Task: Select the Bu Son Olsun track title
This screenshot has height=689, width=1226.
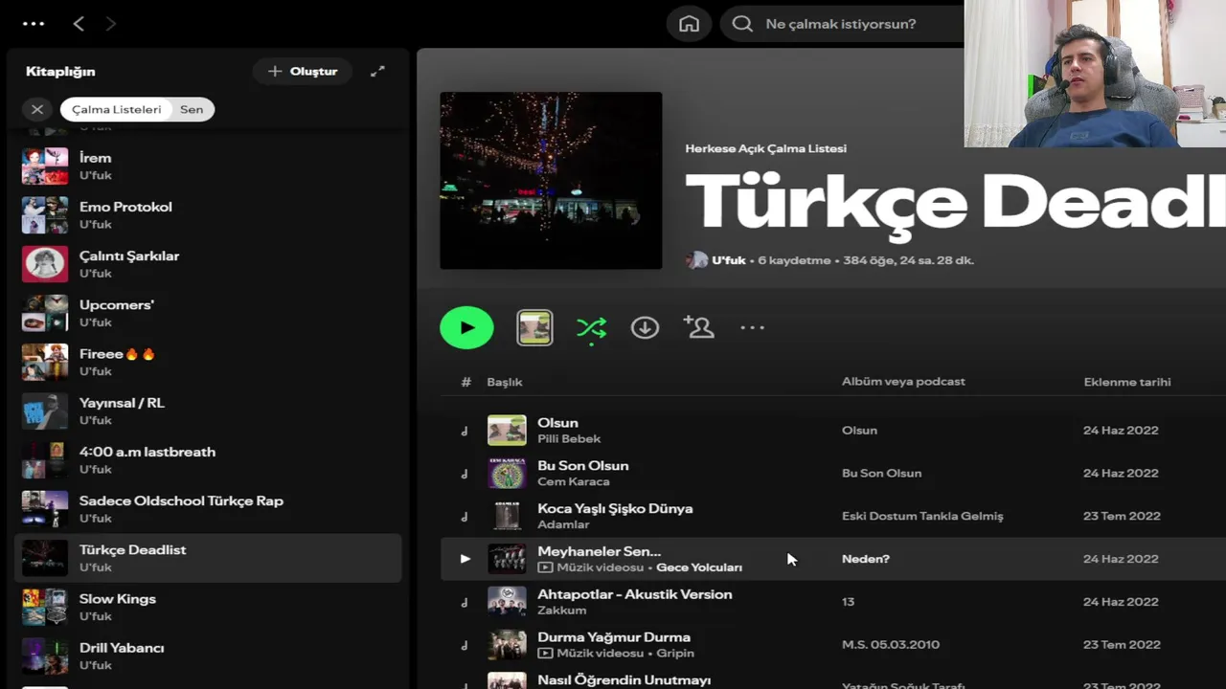Action: [583, 465]
